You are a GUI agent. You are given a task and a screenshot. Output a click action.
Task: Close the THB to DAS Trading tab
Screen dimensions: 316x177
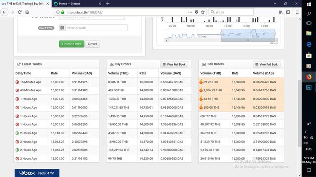tap(48, 4)
